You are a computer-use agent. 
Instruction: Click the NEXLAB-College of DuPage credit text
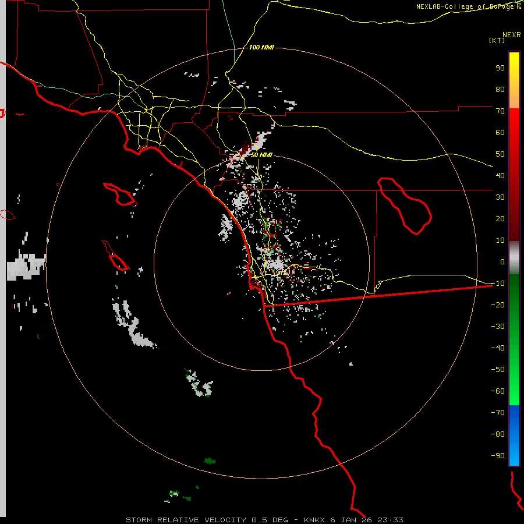[x=468, y=6]
